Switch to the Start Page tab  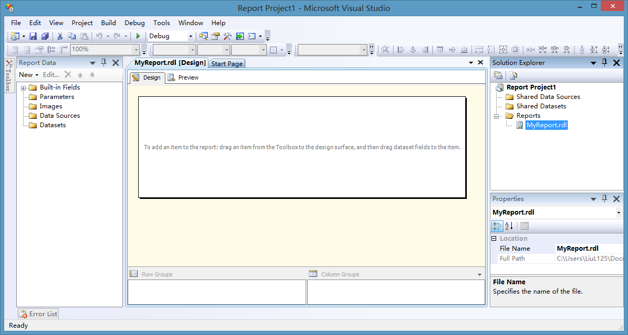coord(227,63)
